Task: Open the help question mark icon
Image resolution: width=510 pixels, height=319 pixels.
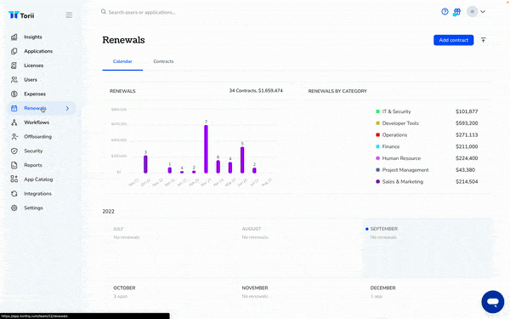Action: tap(445, 12)
